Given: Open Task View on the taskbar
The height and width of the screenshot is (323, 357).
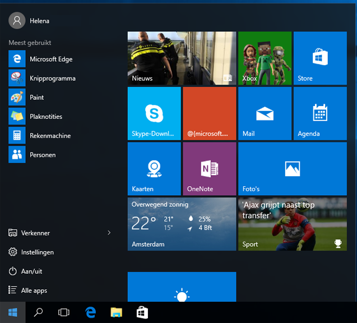Looking at the screenshot, I should (64, 312).
